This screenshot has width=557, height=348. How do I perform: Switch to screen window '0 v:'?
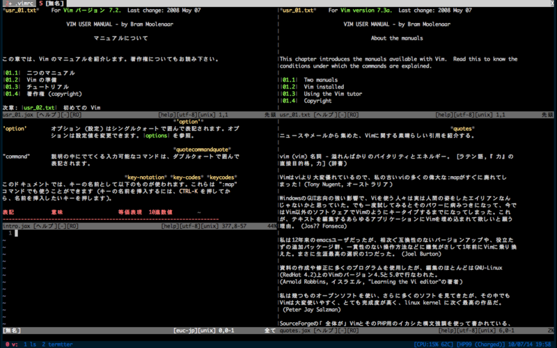[12, 344]
